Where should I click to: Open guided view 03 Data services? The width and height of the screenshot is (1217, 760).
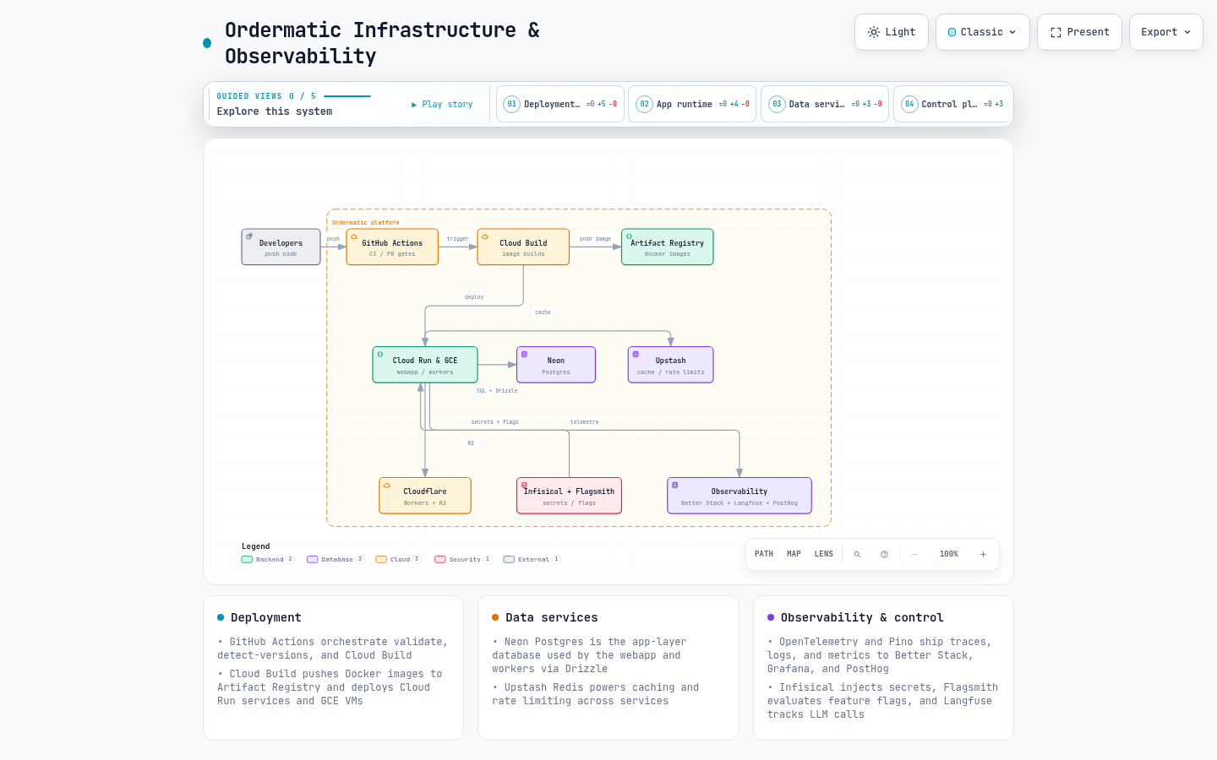click(825, 104)
